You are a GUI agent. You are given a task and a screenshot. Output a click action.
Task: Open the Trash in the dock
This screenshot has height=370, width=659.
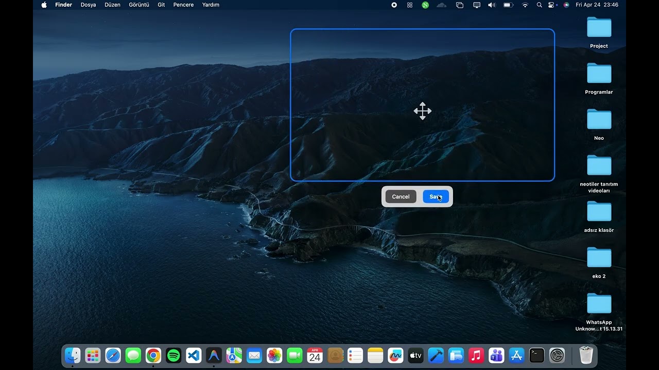coord(586,355)
